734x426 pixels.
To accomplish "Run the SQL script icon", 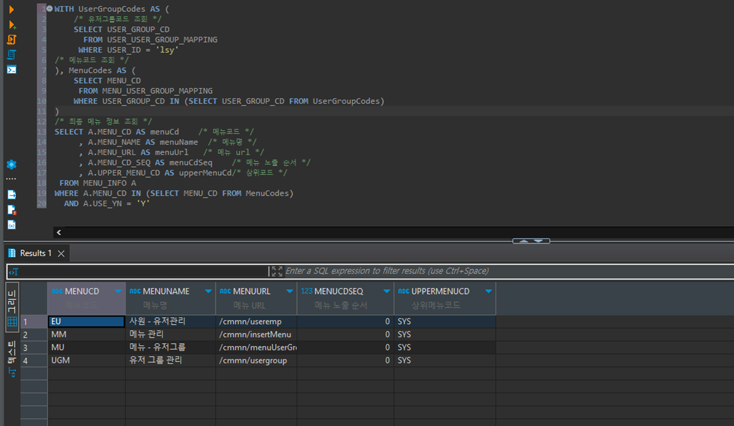I will click(x=11, y=39).
